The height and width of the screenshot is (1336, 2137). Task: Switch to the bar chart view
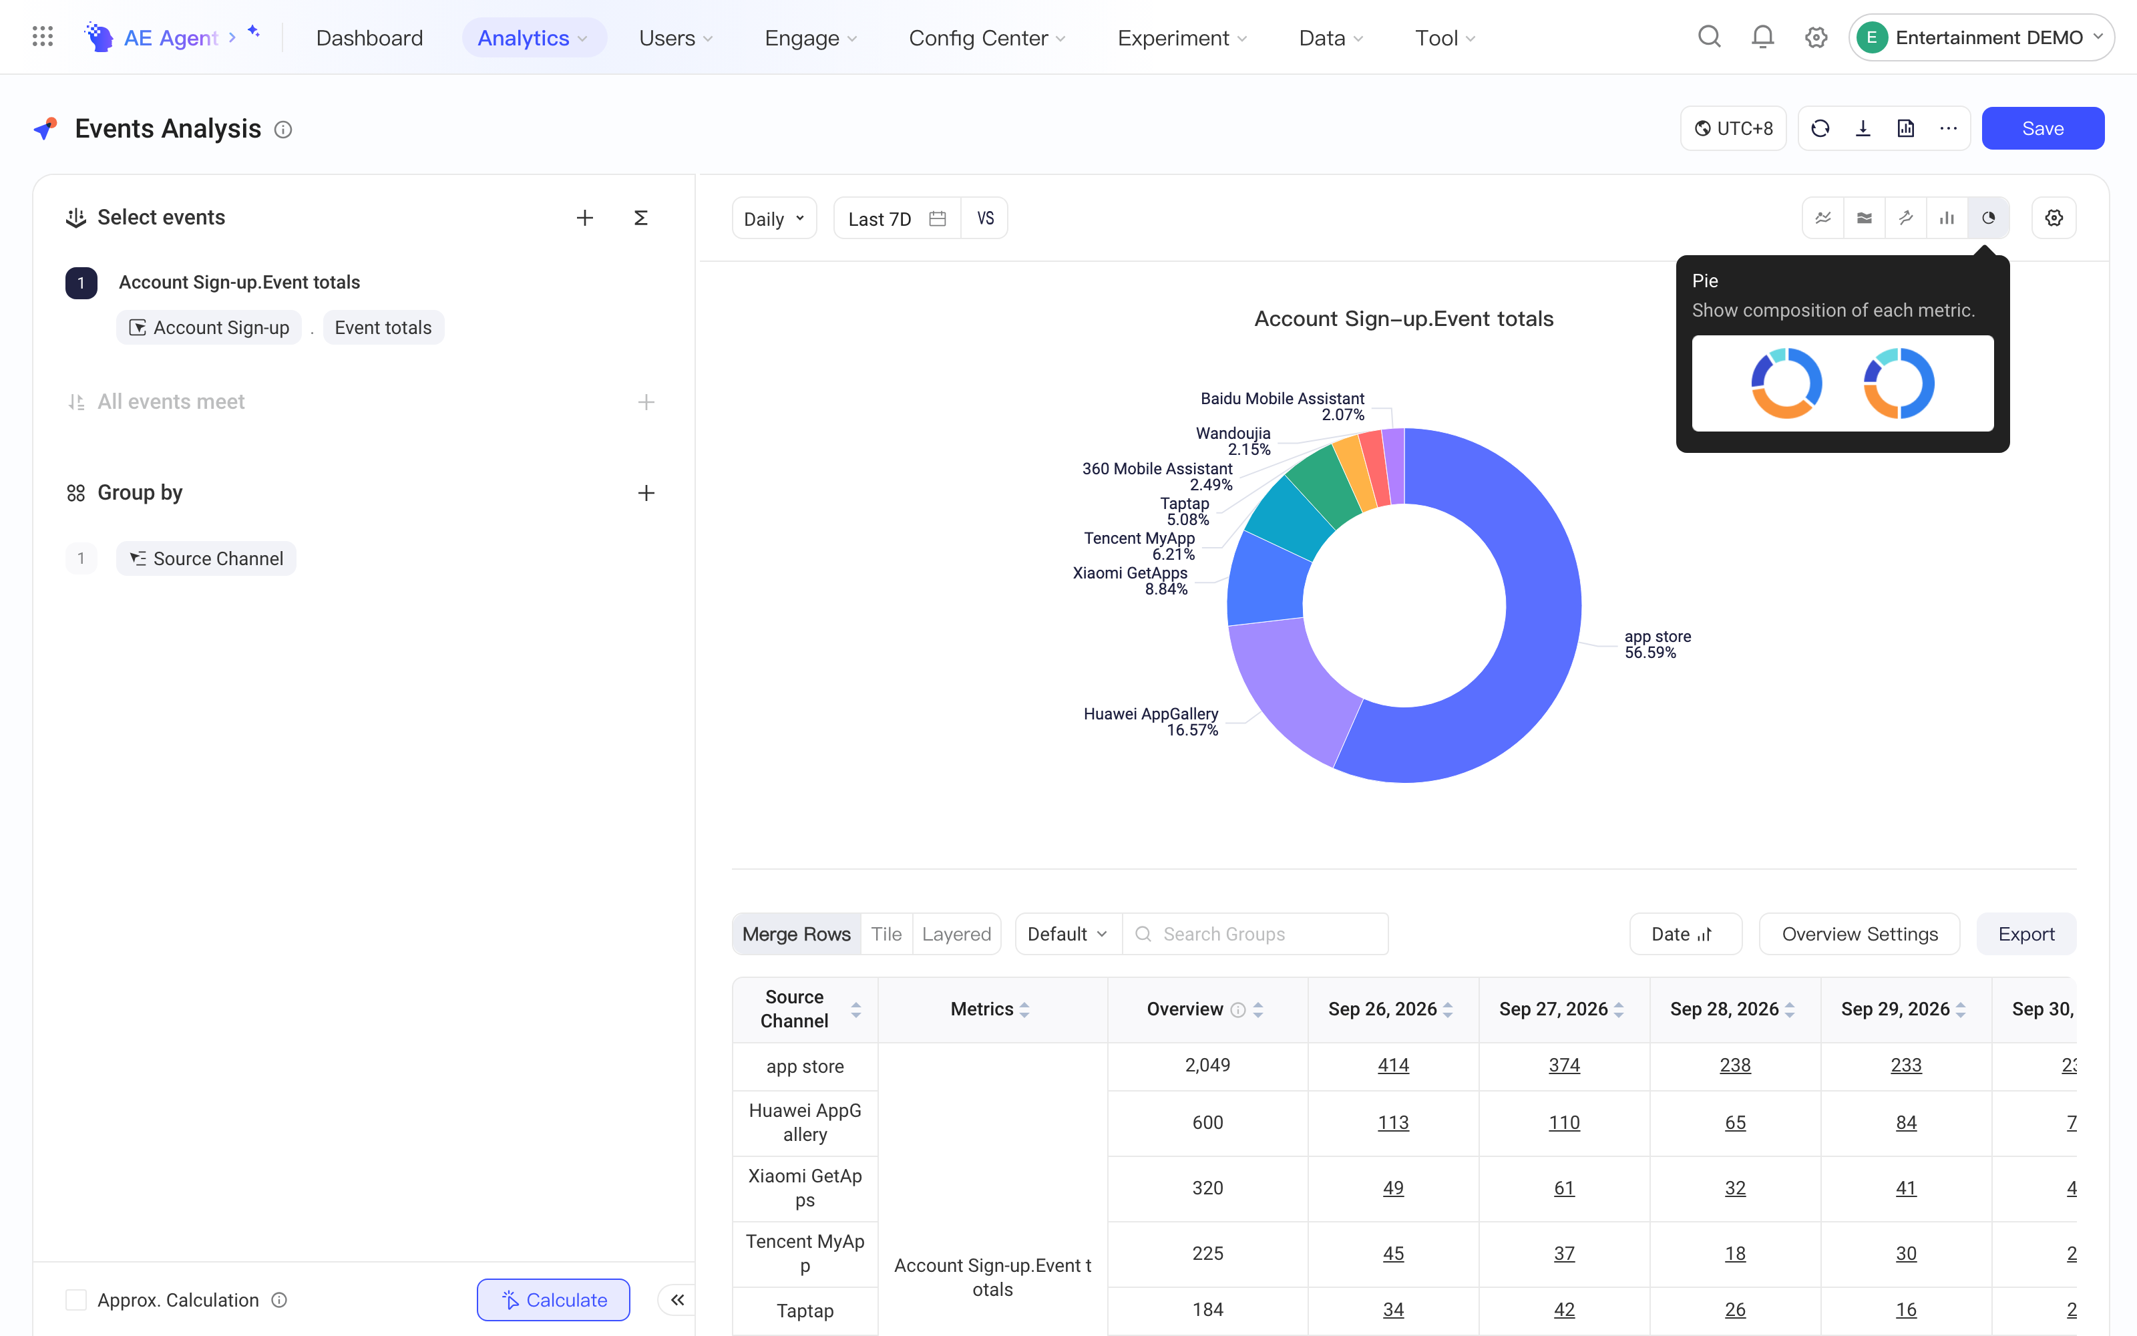pyautogui.click(x=1947, y=218)
